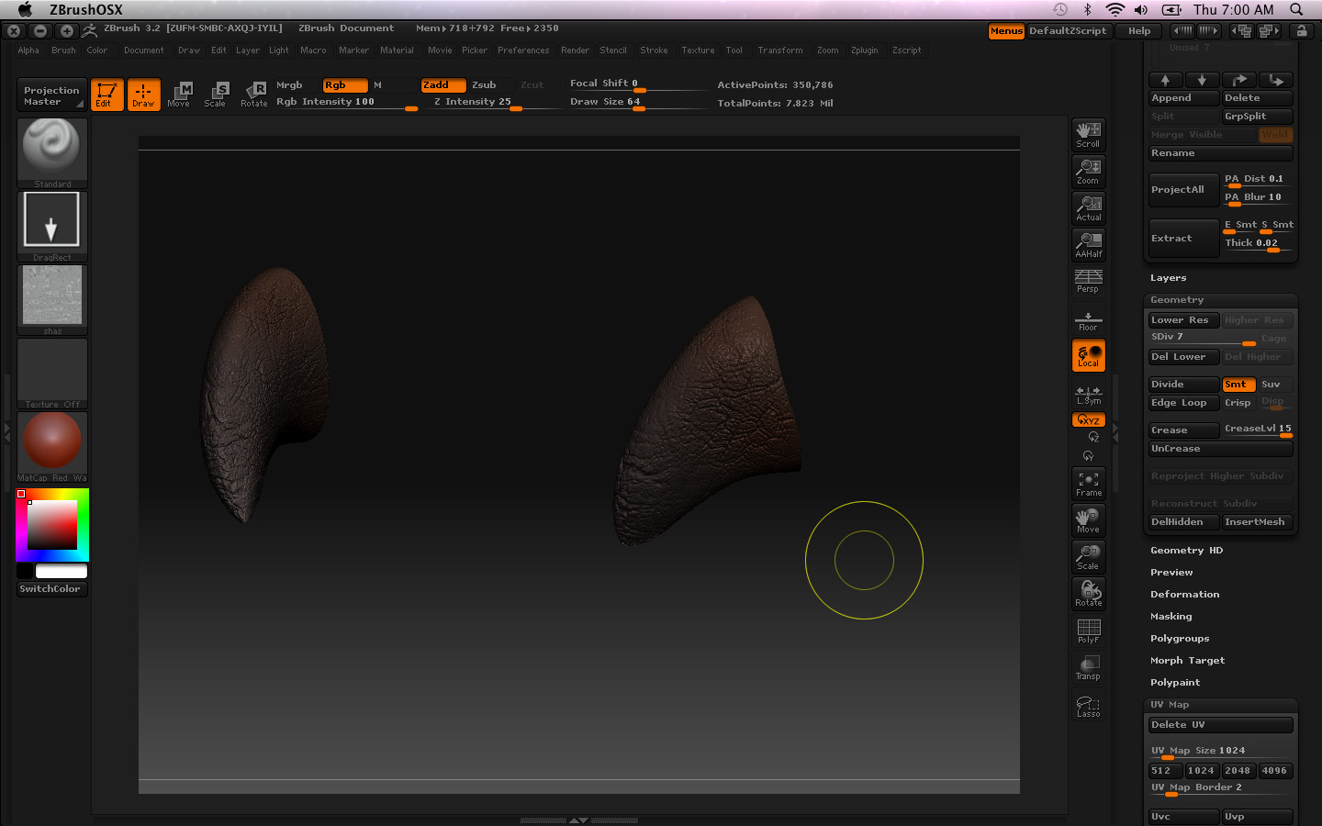Screen dimensions: 1322x826
Task: Toggle Local transformation mode
Action: pyautogui.click(x=1088, y=355)
